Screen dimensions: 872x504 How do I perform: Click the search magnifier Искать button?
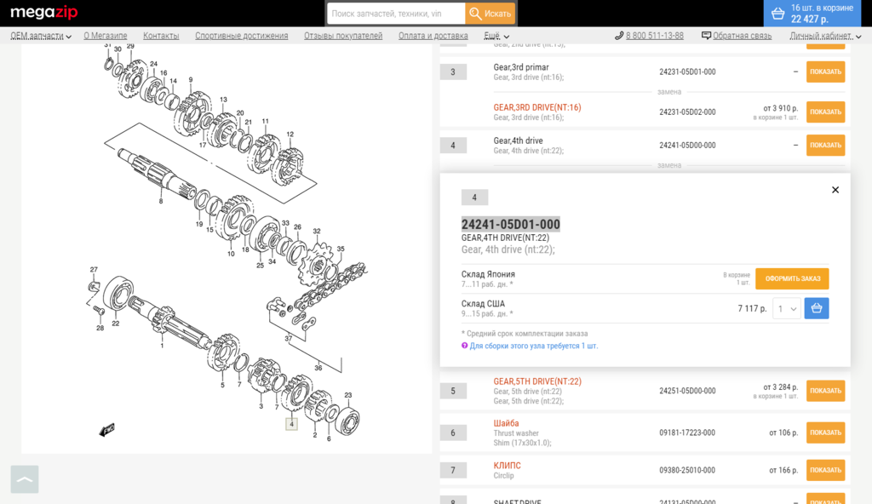coord(490,14)
